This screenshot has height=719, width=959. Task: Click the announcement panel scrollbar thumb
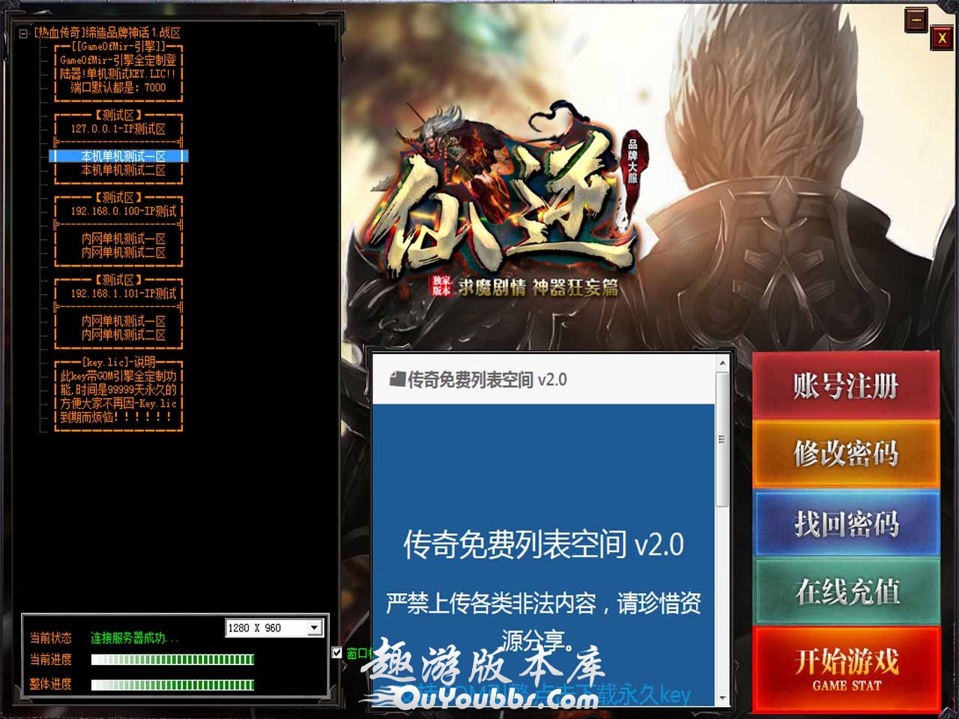(x=722, y=438)
